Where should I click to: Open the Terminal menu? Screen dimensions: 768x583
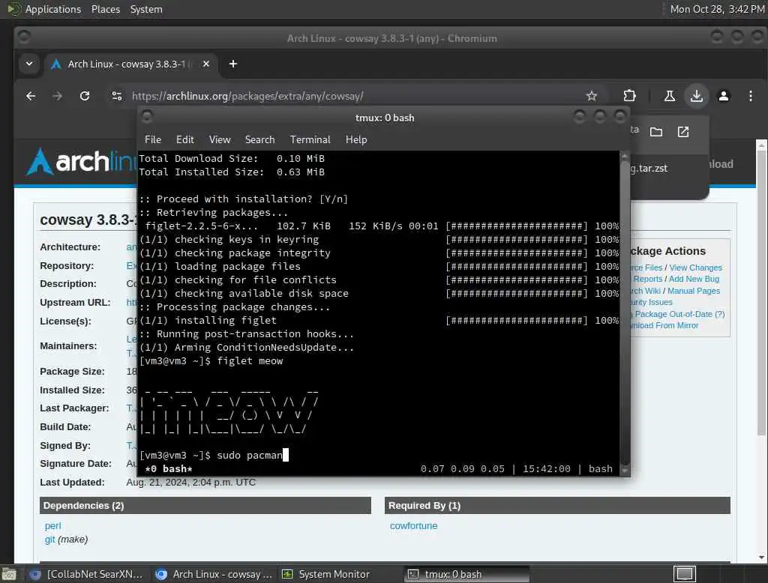coord(310,139)
